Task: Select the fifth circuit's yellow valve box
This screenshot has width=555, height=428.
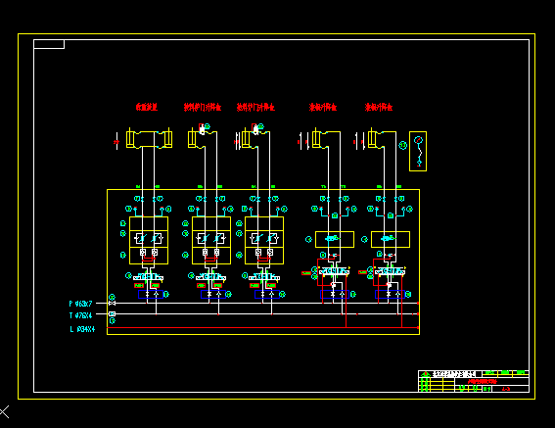Action: coord(391,239)
